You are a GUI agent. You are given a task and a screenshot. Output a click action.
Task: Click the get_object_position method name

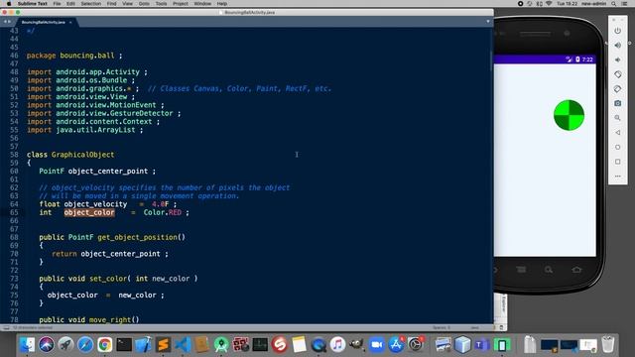(x=137, y=237)
